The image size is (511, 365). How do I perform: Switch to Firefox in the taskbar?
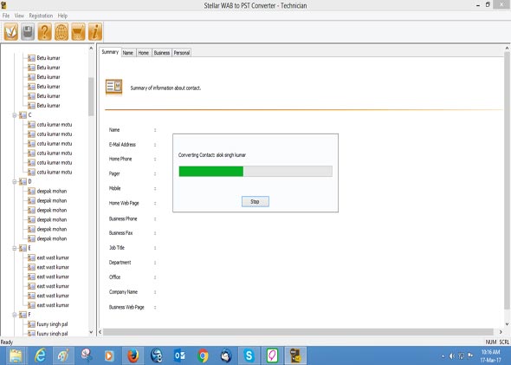point(133,355)
